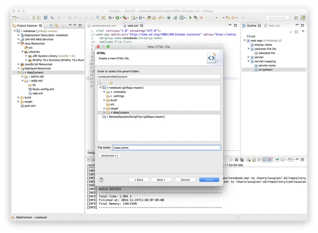Click the Run Last Tool icon with red toolbox
This screenshot has width=318, height=233.
pyautogui.click(x=124, y=17)
